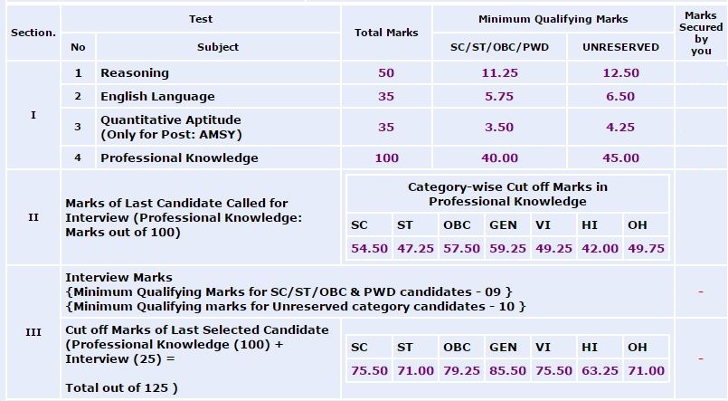Click the Reasoning subject cell

point(135,72)
